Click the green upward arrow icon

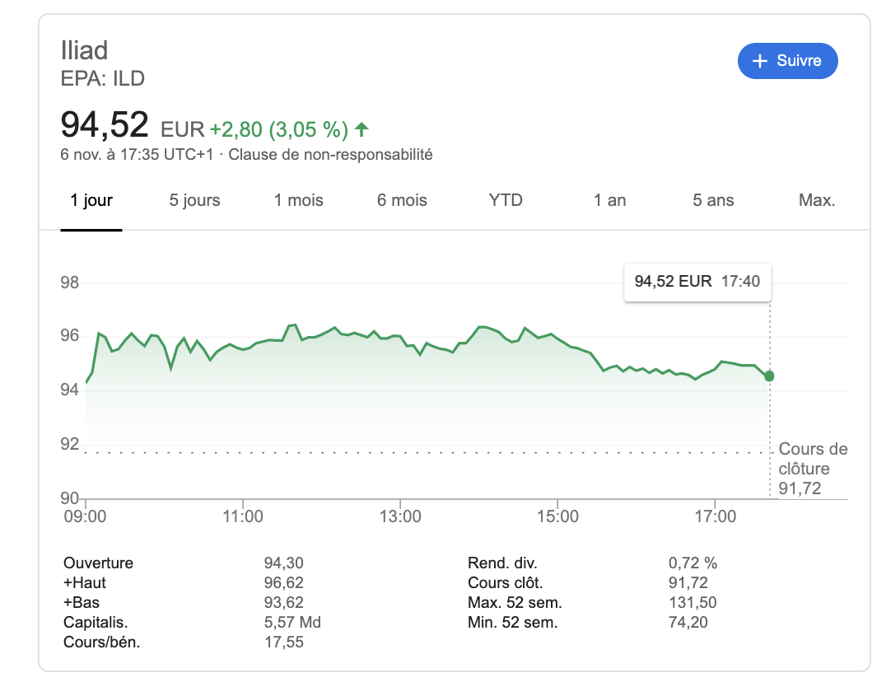point(361,129)
